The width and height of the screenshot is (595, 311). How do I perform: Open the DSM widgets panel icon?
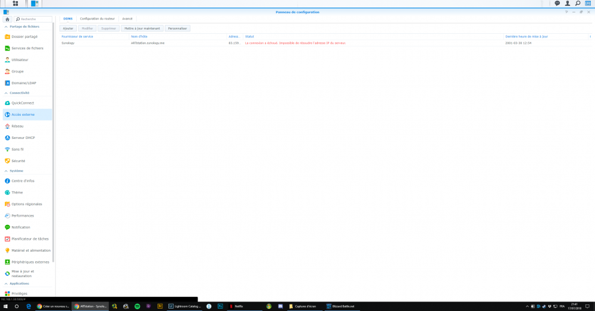[x=588, y=4]
